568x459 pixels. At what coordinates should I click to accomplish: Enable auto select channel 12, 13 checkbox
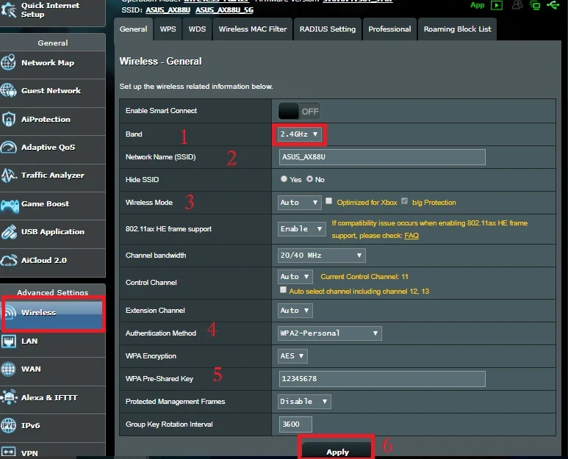click(x=284, y=291)
